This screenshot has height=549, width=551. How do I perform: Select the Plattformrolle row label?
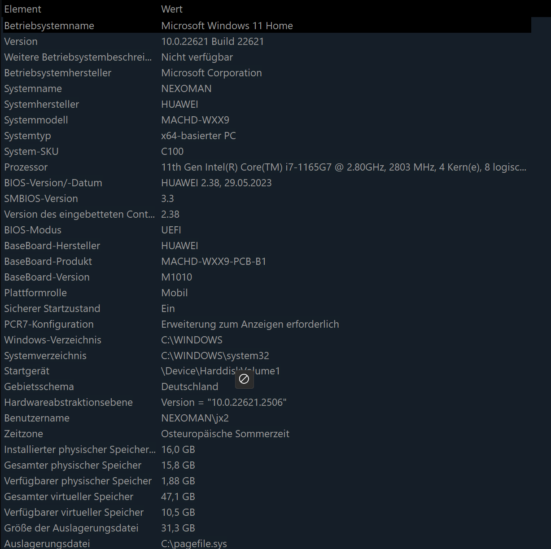click(x=35, y=293)
